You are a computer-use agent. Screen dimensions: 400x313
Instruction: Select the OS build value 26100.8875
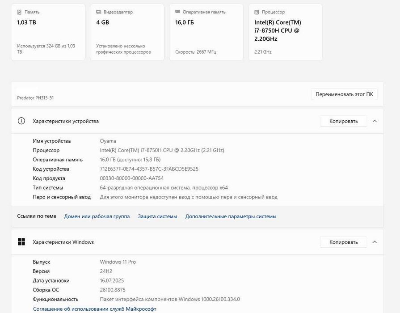coord(113,290)
